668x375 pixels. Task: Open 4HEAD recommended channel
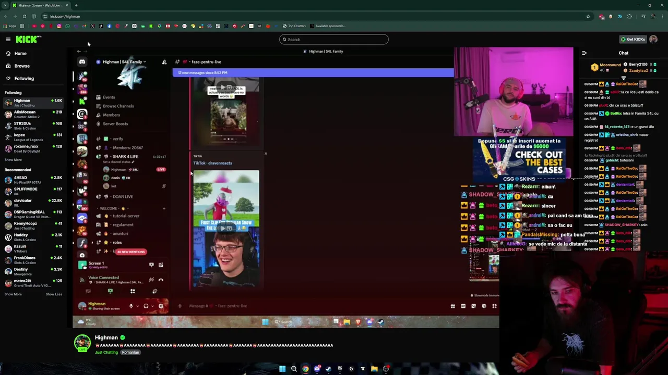(x=33, y=180)
